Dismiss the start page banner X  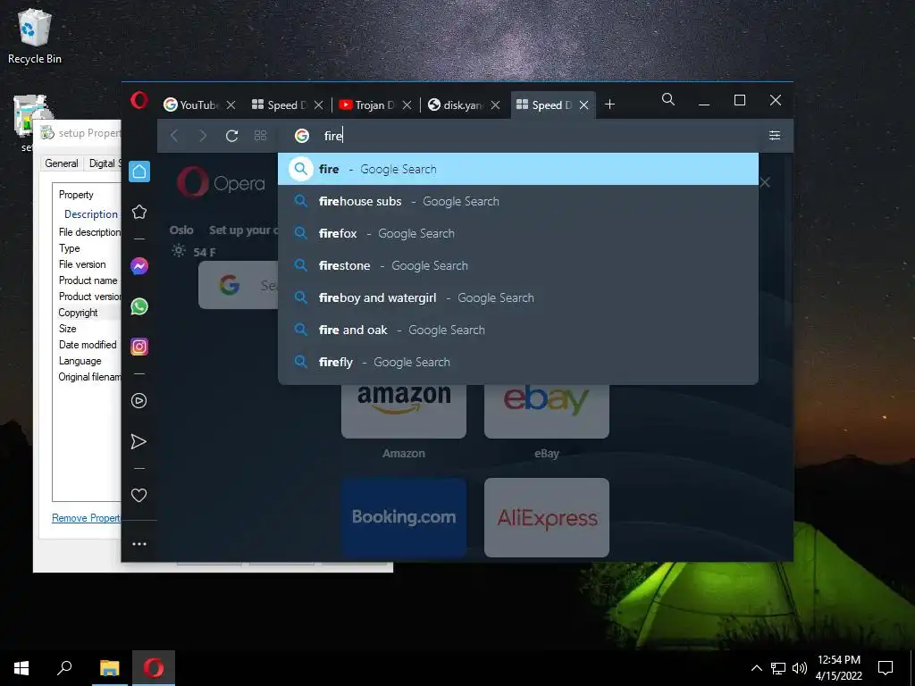pos(765,182)
